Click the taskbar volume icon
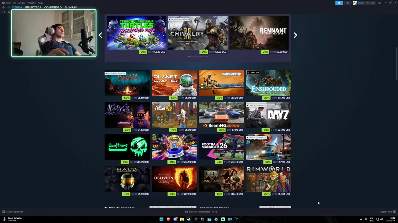Screen dimensions: 398x223 [382, 219]
